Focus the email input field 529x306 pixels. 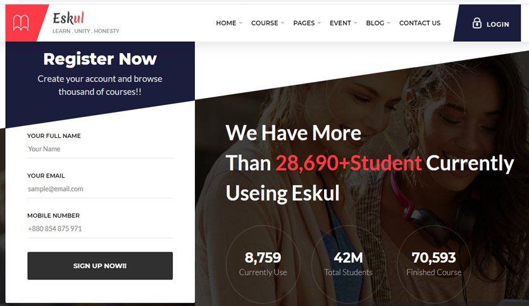100,189
